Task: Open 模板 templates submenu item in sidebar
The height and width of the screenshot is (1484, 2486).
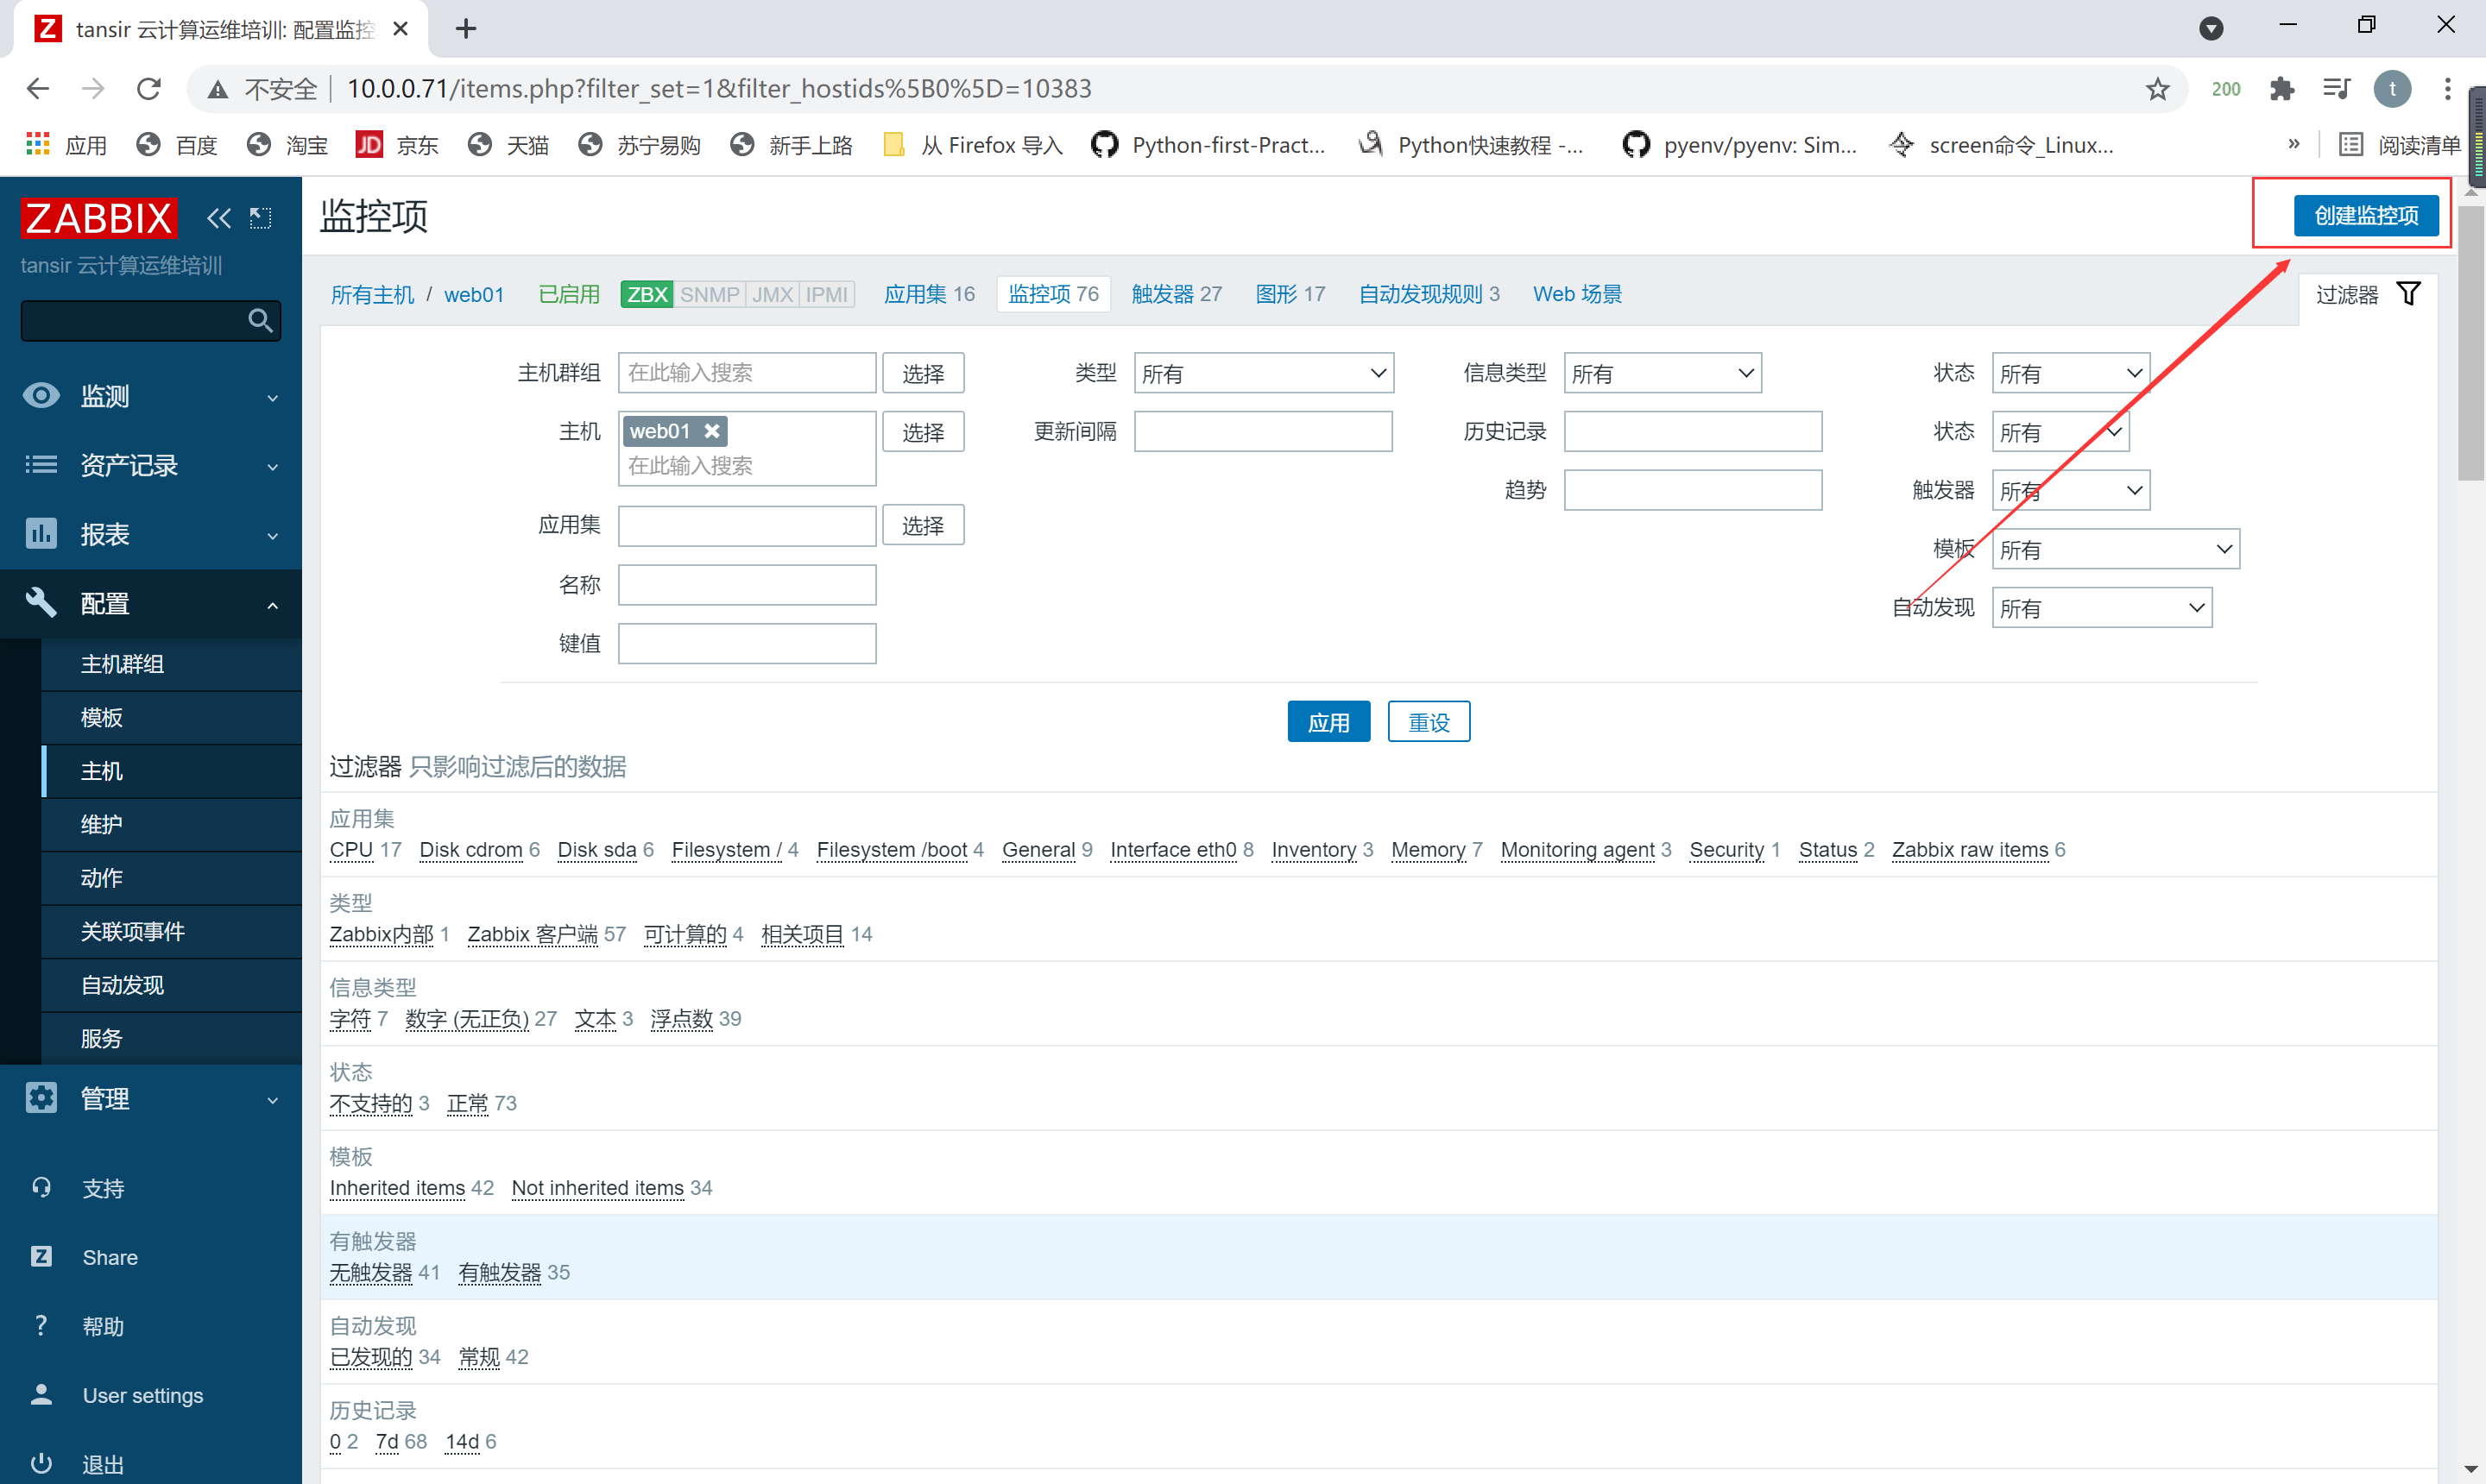Action: [171, 717]
